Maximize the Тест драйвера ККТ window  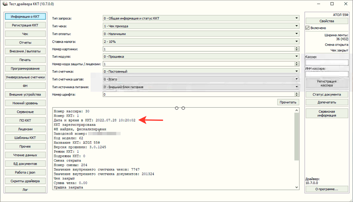[x=332, y=4]
